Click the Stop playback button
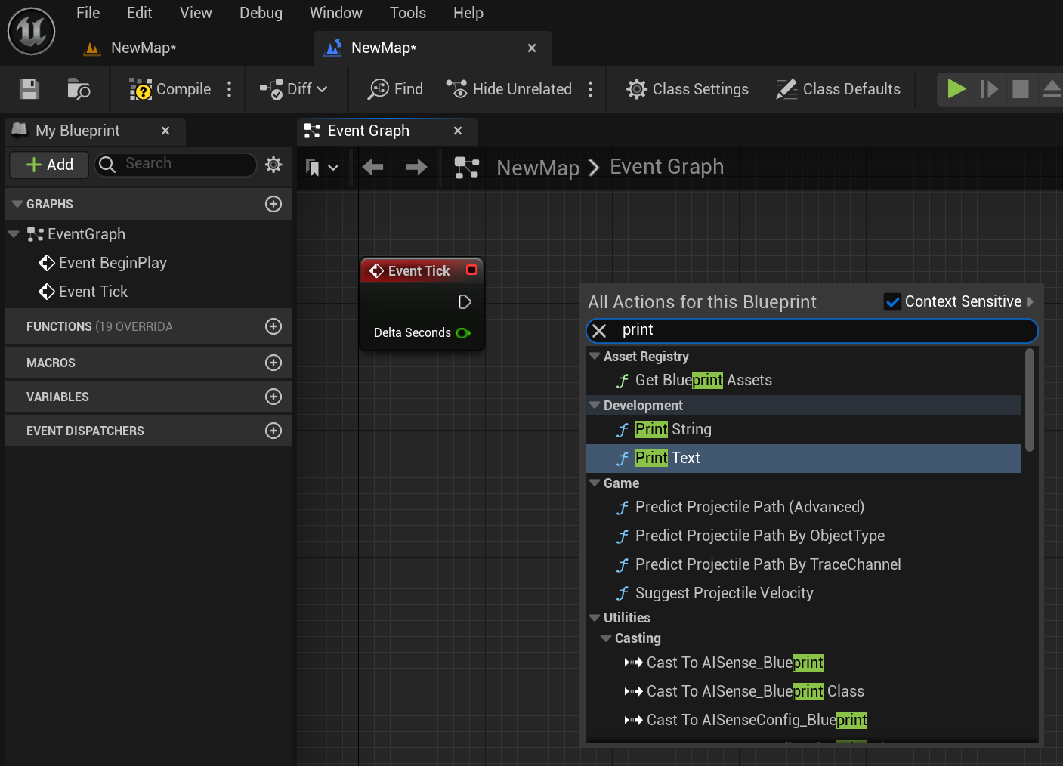The image size is (1063, 766). (1021, 89)
